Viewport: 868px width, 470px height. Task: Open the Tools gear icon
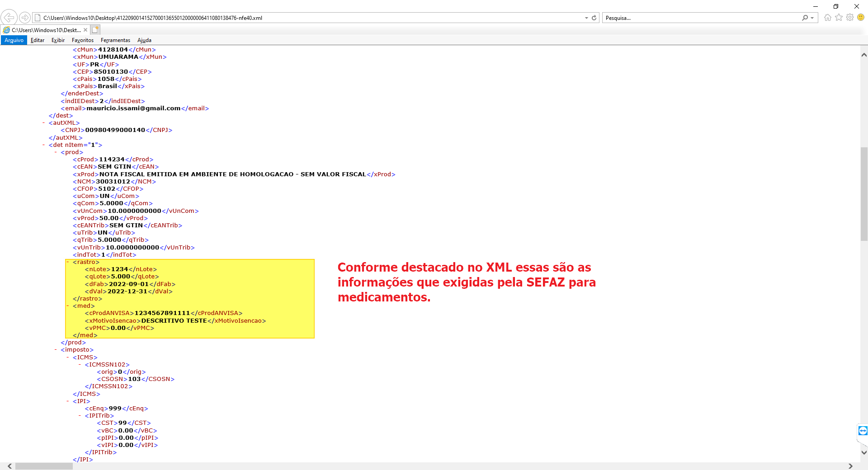pos(850,18)
